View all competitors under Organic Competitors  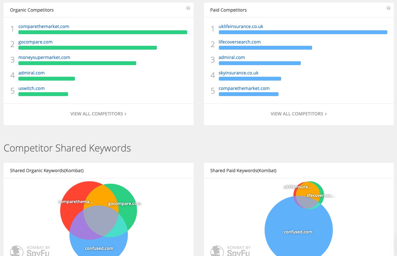(98, 114)
